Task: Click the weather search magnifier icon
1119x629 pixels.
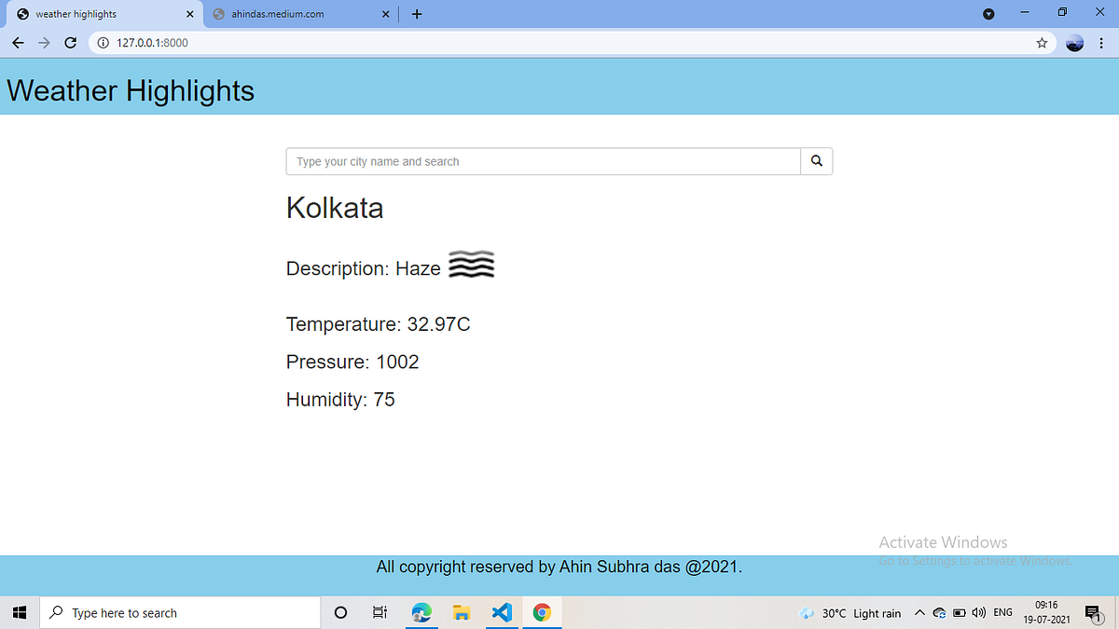Action: tap(816, 160)
